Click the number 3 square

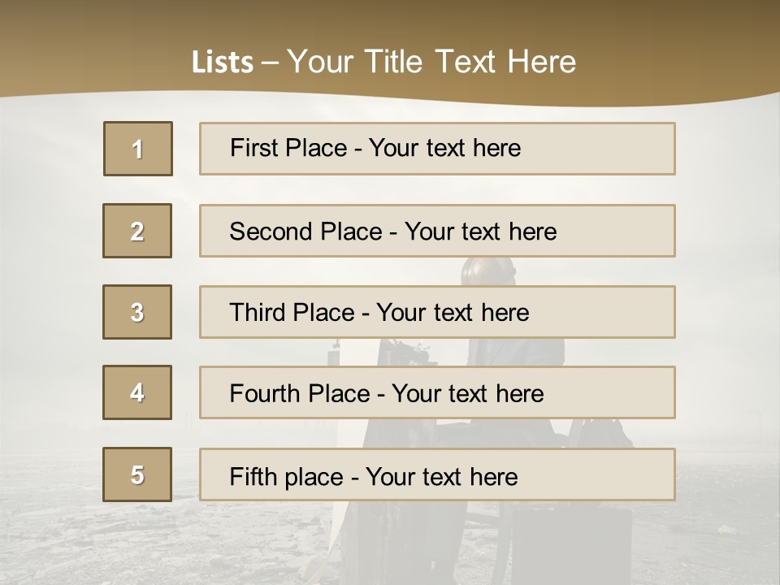(137, 312)
